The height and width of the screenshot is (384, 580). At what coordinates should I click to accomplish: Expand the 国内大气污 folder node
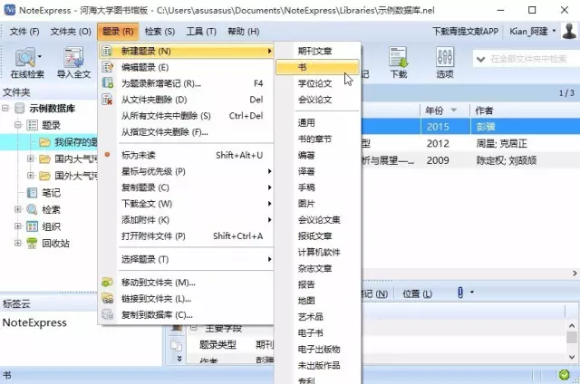click(30, 158)
